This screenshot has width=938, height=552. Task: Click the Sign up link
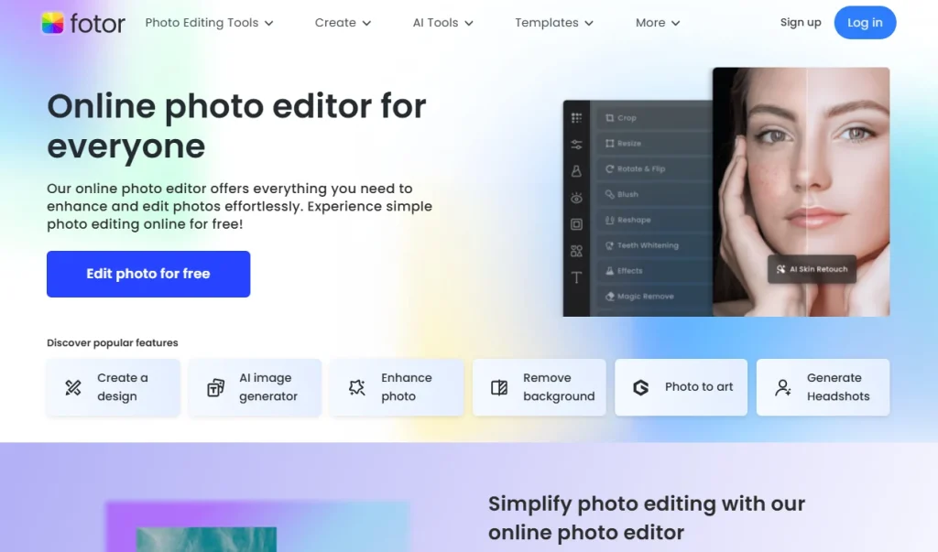click(801, 23)
